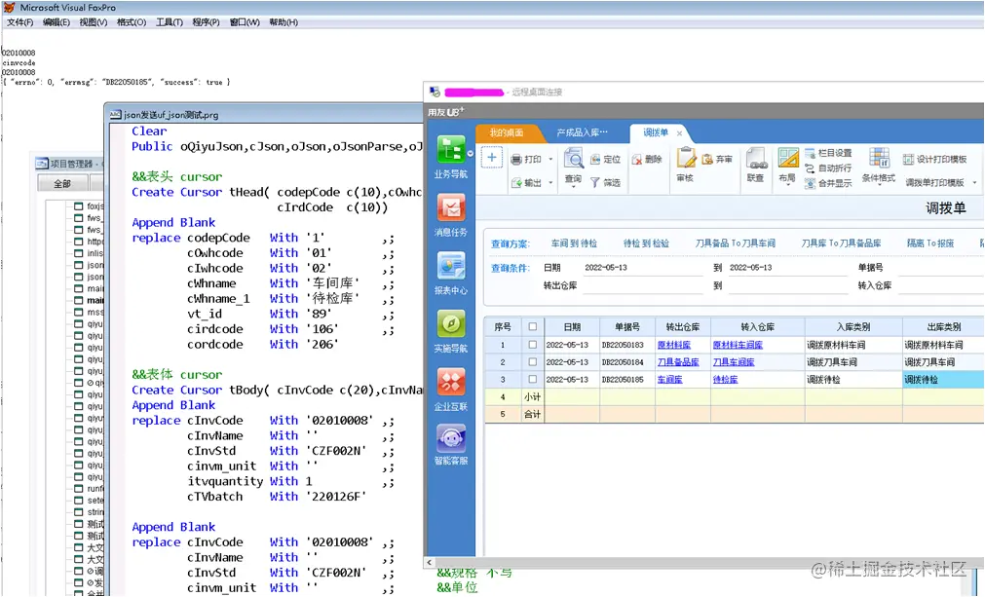Viewport: 985px width, 597px height.
Task: Expand the 输出 dropdown arrow
Action: pos(550,183)
